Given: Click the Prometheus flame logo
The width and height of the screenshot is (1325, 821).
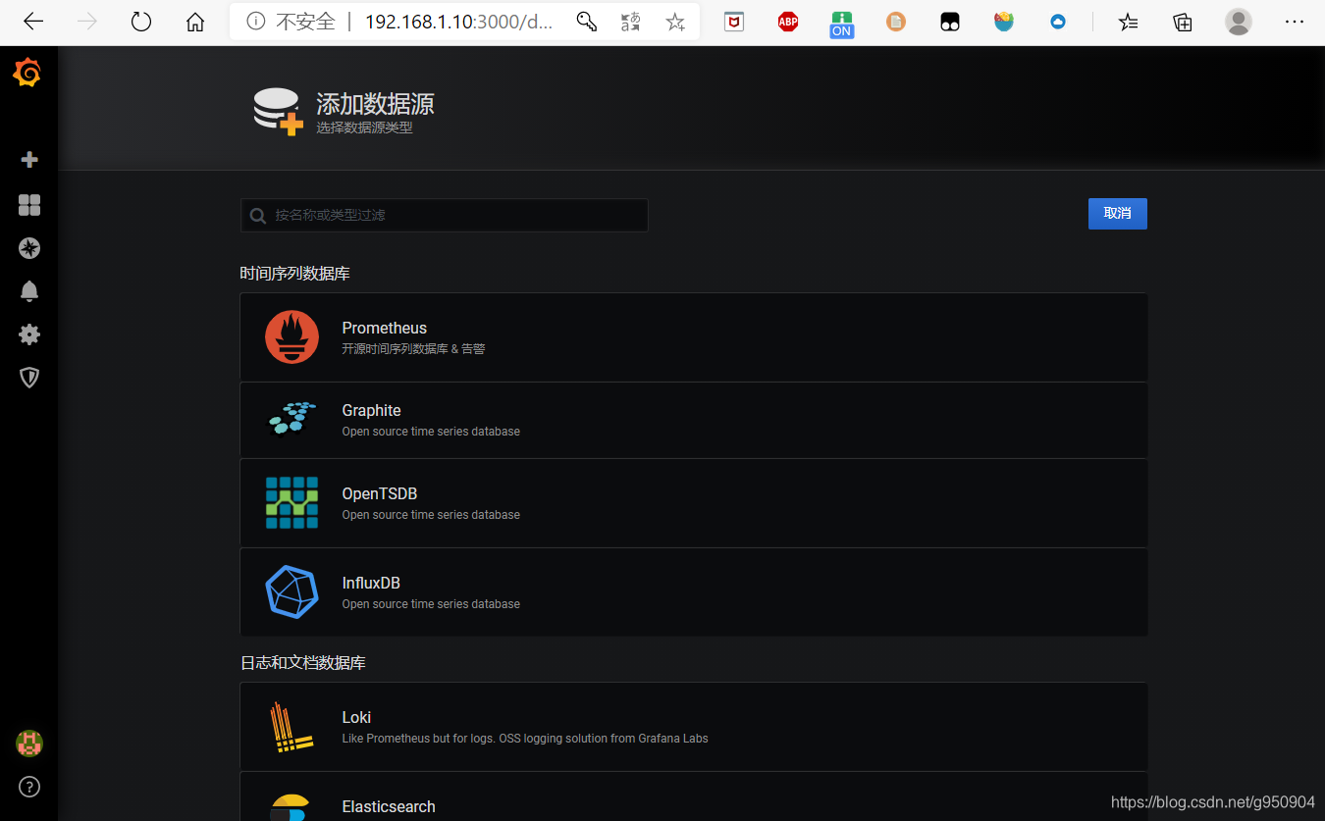Looking at the screenshot, I should [291, 337].
